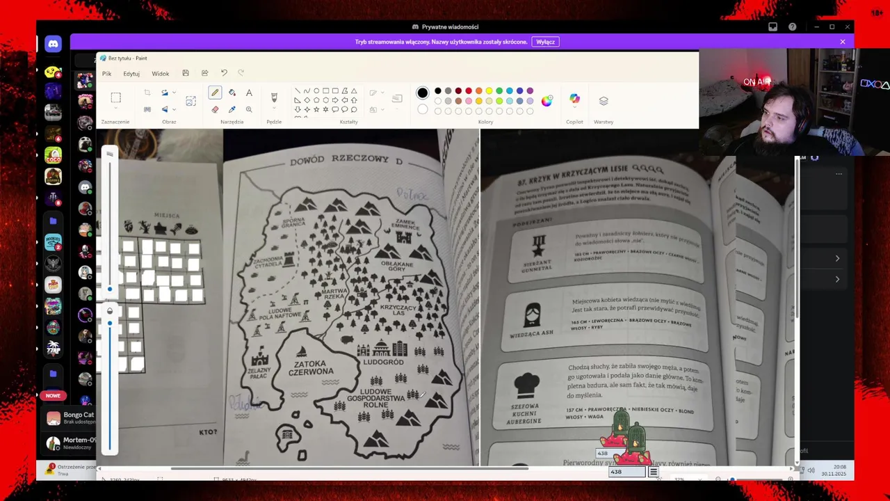The height and width of the screenshot is (501, 890).
Task: Select the secondary white color circle
Action: [x=423, y=109]
